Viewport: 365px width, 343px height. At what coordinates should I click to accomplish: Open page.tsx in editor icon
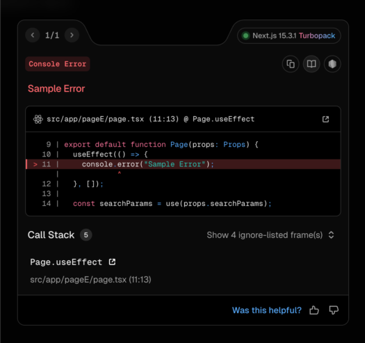point(325,119)
